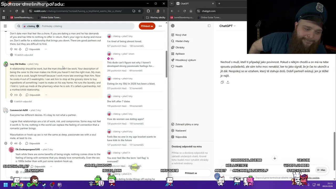This screenshot has width=336, height=189.
Task: Reply to Lacy-Elk-Undies comment via Odpovědět
Action: [x=33, y=95]
